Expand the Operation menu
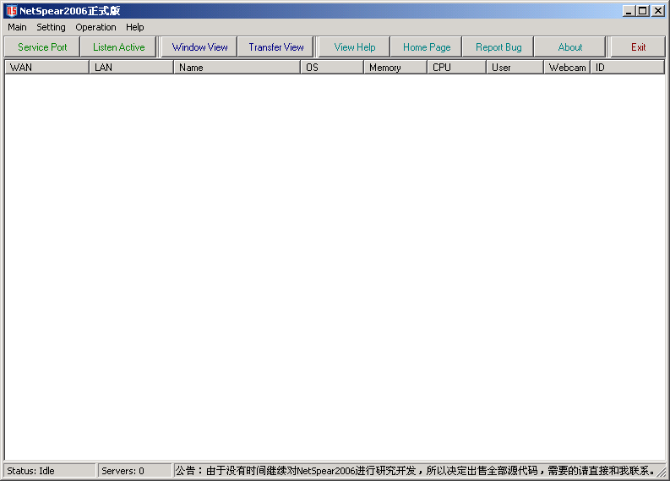This screenshot has height=481, width=670. tap(95, 27)
